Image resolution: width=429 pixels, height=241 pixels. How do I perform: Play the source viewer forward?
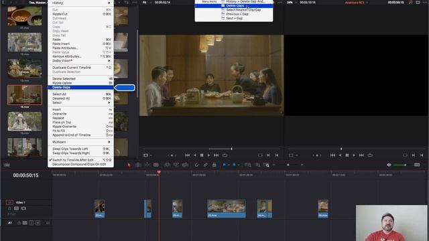(209, 155)
